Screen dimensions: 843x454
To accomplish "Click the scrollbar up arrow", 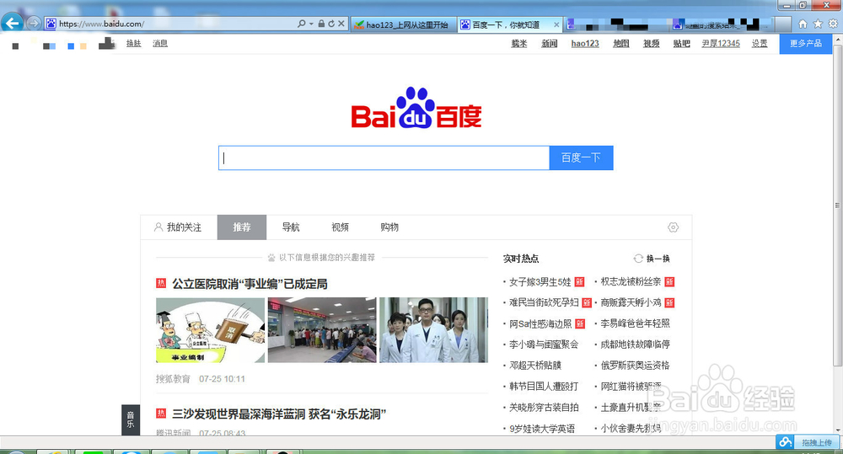I will pyautogui.click(x=837, y=40).
